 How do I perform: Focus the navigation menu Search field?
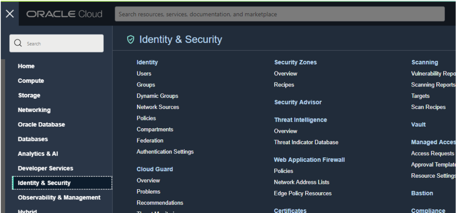pos(56,43)
